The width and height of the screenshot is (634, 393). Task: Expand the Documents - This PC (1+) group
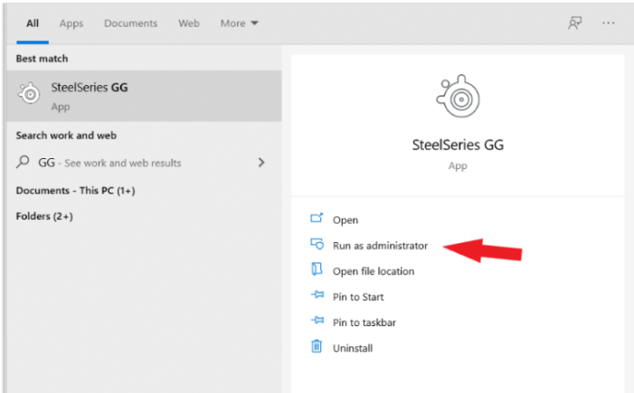75,191
